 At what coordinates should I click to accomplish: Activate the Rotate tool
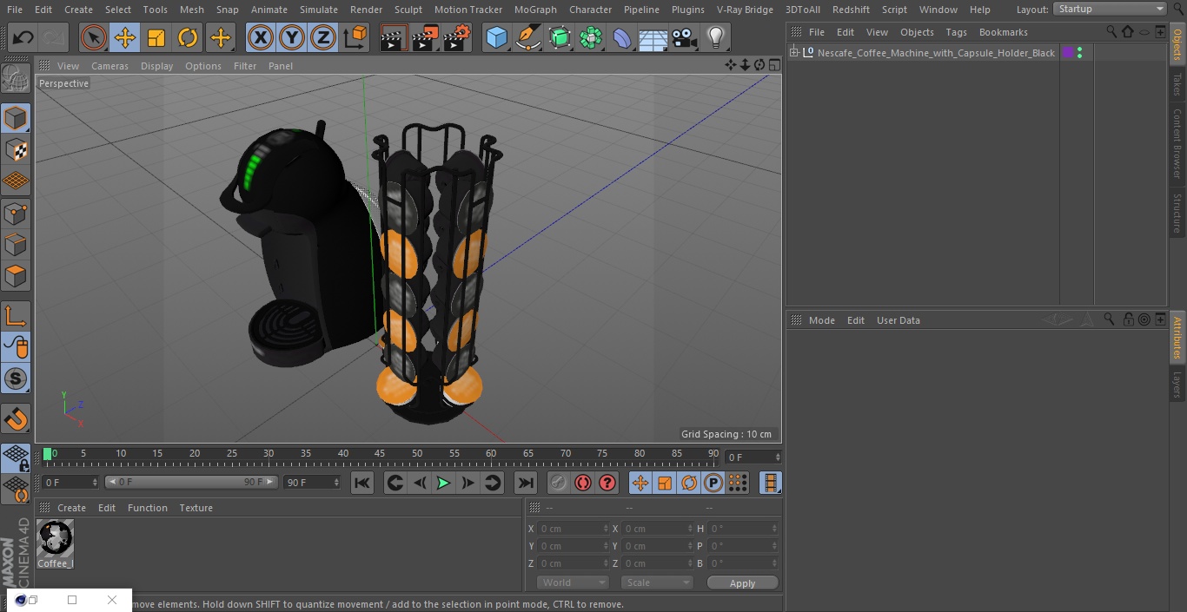point(188,37)
